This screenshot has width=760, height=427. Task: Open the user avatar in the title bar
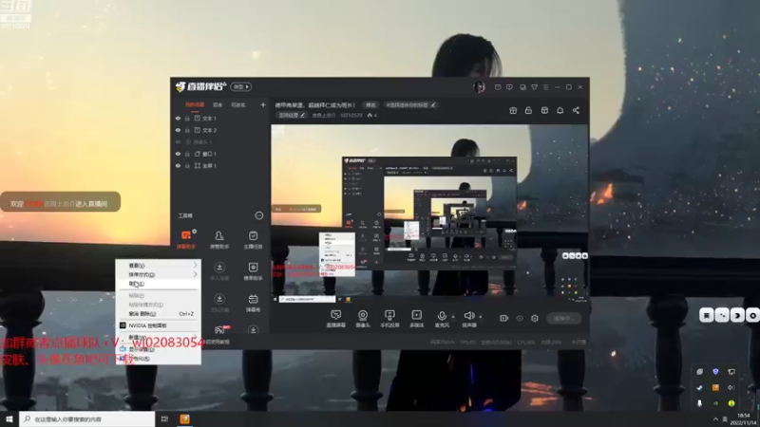coord(480,87)
